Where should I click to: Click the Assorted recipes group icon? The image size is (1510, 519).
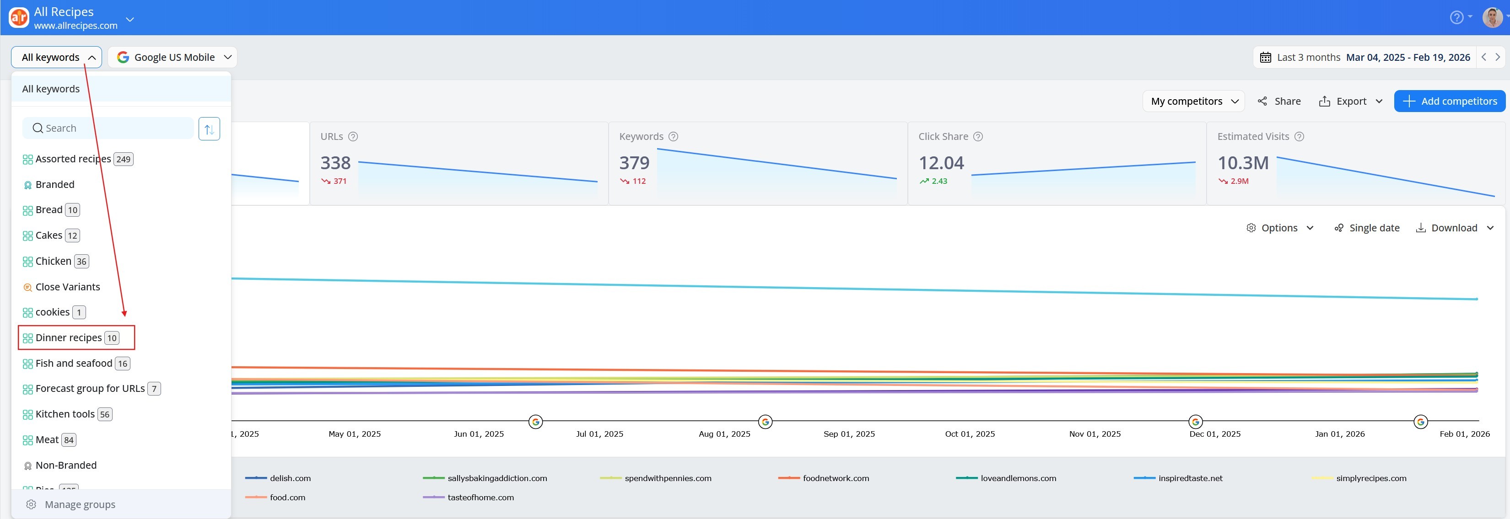pos(27,159)
